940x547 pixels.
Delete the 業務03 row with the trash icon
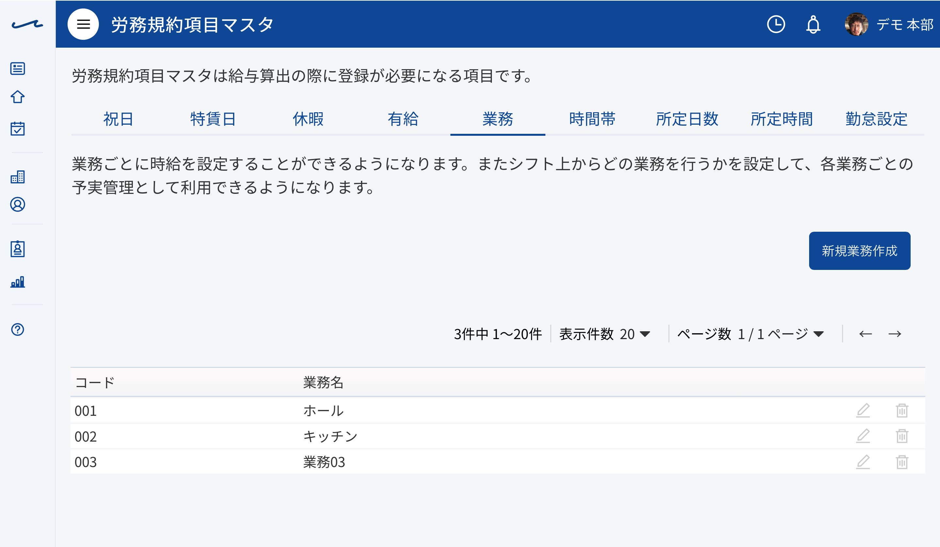click(902, 462)
